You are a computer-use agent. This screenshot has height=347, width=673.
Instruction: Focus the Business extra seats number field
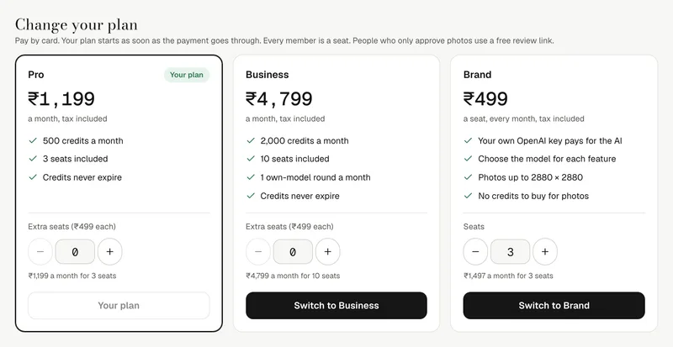[293, 252]
